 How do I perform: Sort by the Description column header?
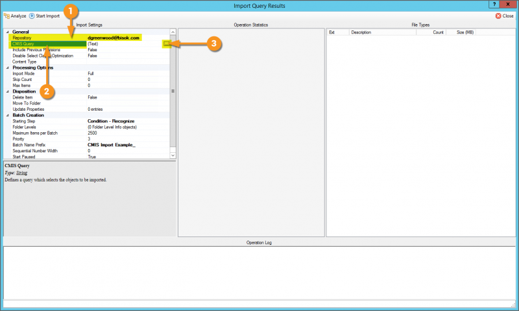coord(383,32)
